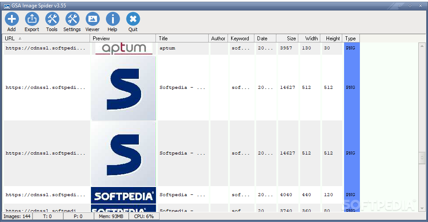Minimize the GSA Image Spider window
This screenshot has width=428, height=222.
click(x=399, y=6)
